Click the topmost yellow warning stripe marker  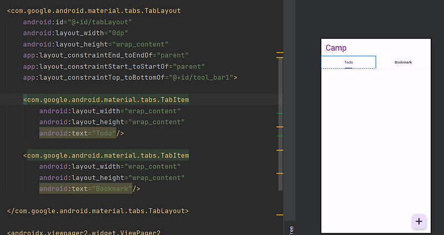(280, 53)
